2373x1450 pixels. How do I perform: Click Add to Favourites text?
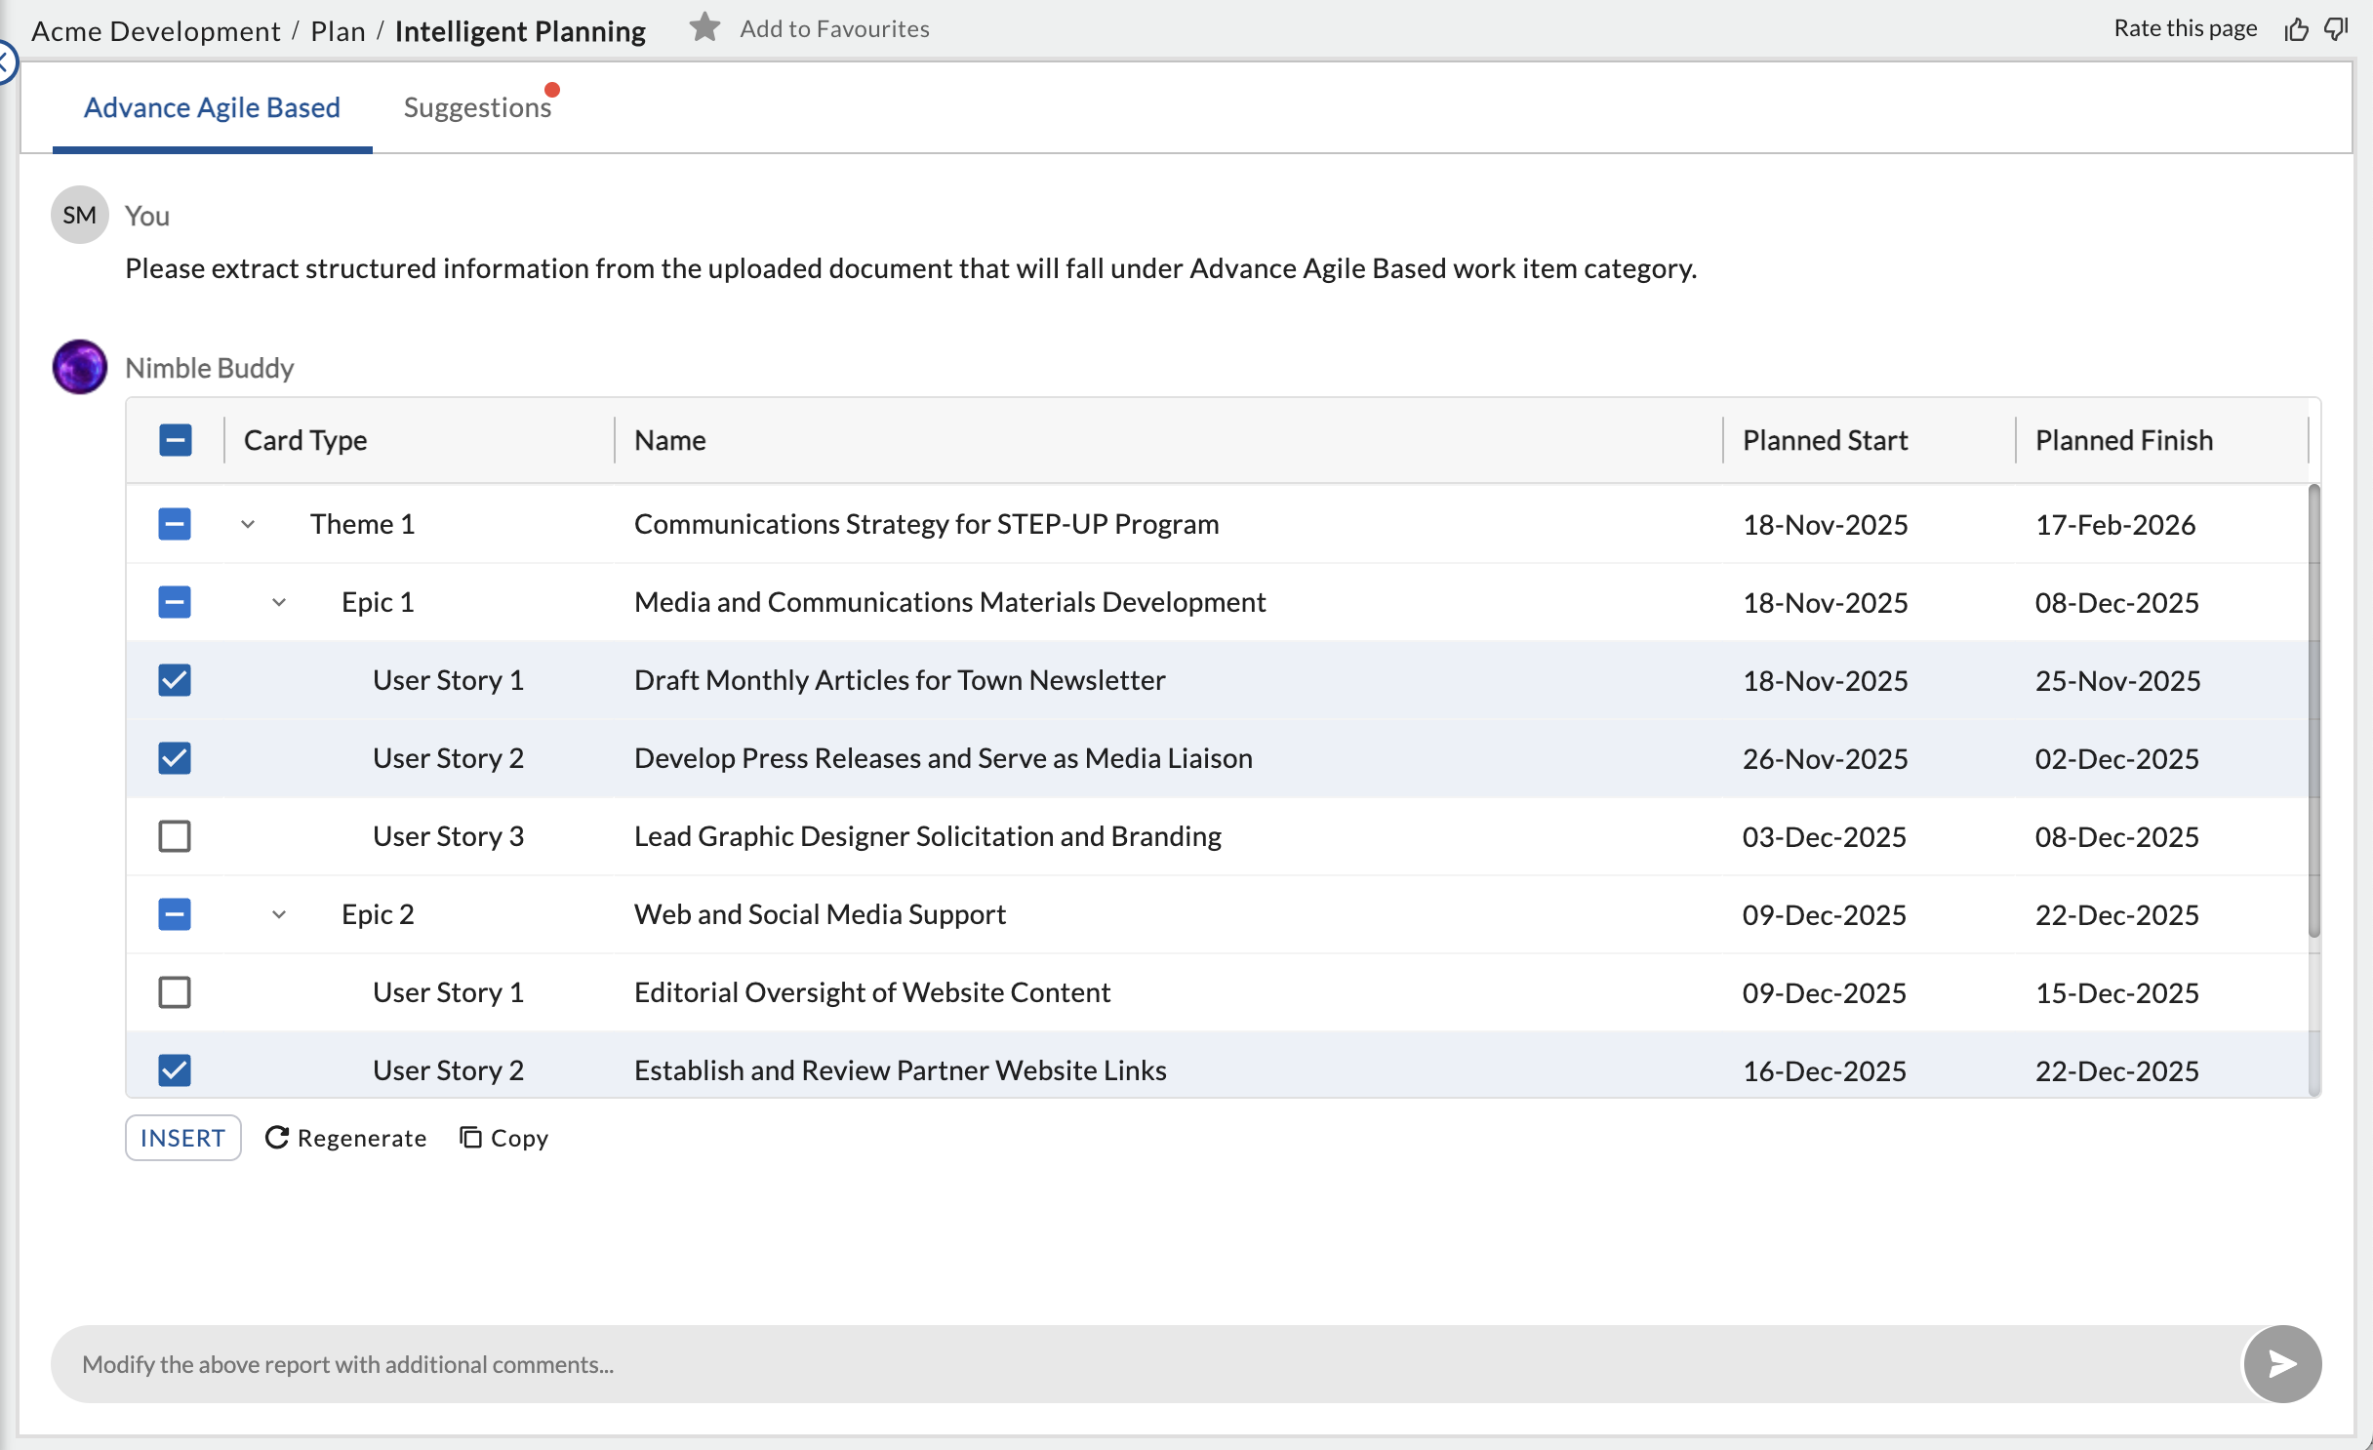834,28
